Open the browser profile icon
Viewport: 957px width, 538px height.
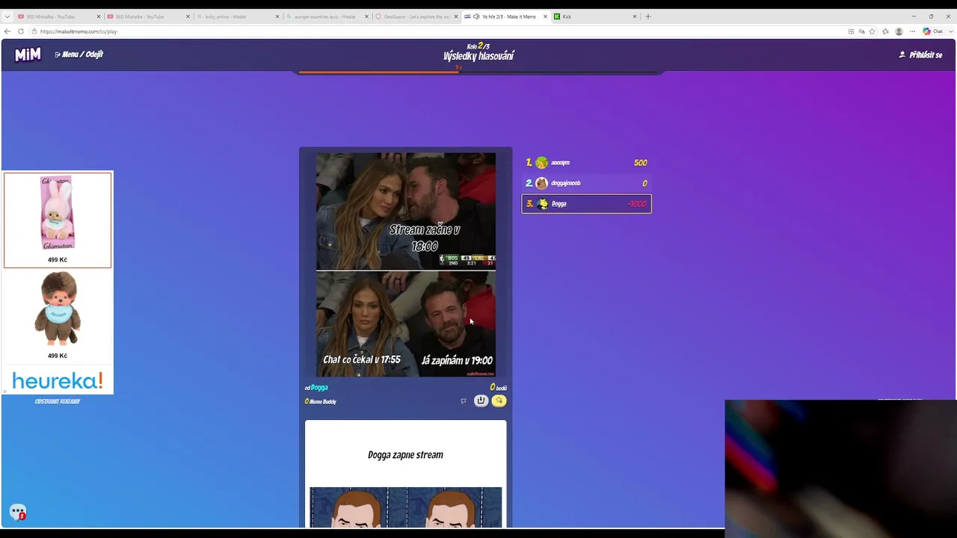pyautogui.click(x=899, y=31)
